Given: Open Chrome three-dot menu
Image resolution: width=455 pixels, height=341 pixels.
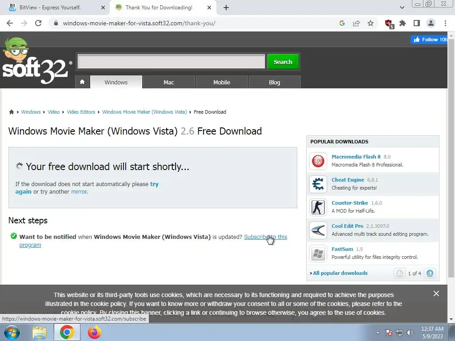Looking at the screenshot, I should [x=445, y=23].
